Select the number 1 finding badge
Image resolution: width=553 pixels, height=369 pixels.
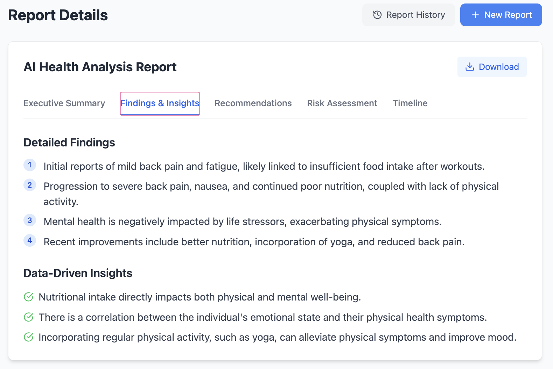(x=30, y=165)
